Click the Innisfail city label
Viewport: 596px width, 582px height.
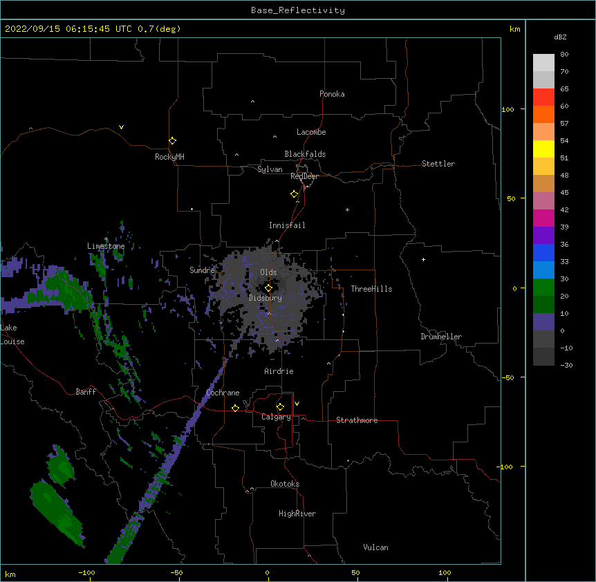point(287,225)
